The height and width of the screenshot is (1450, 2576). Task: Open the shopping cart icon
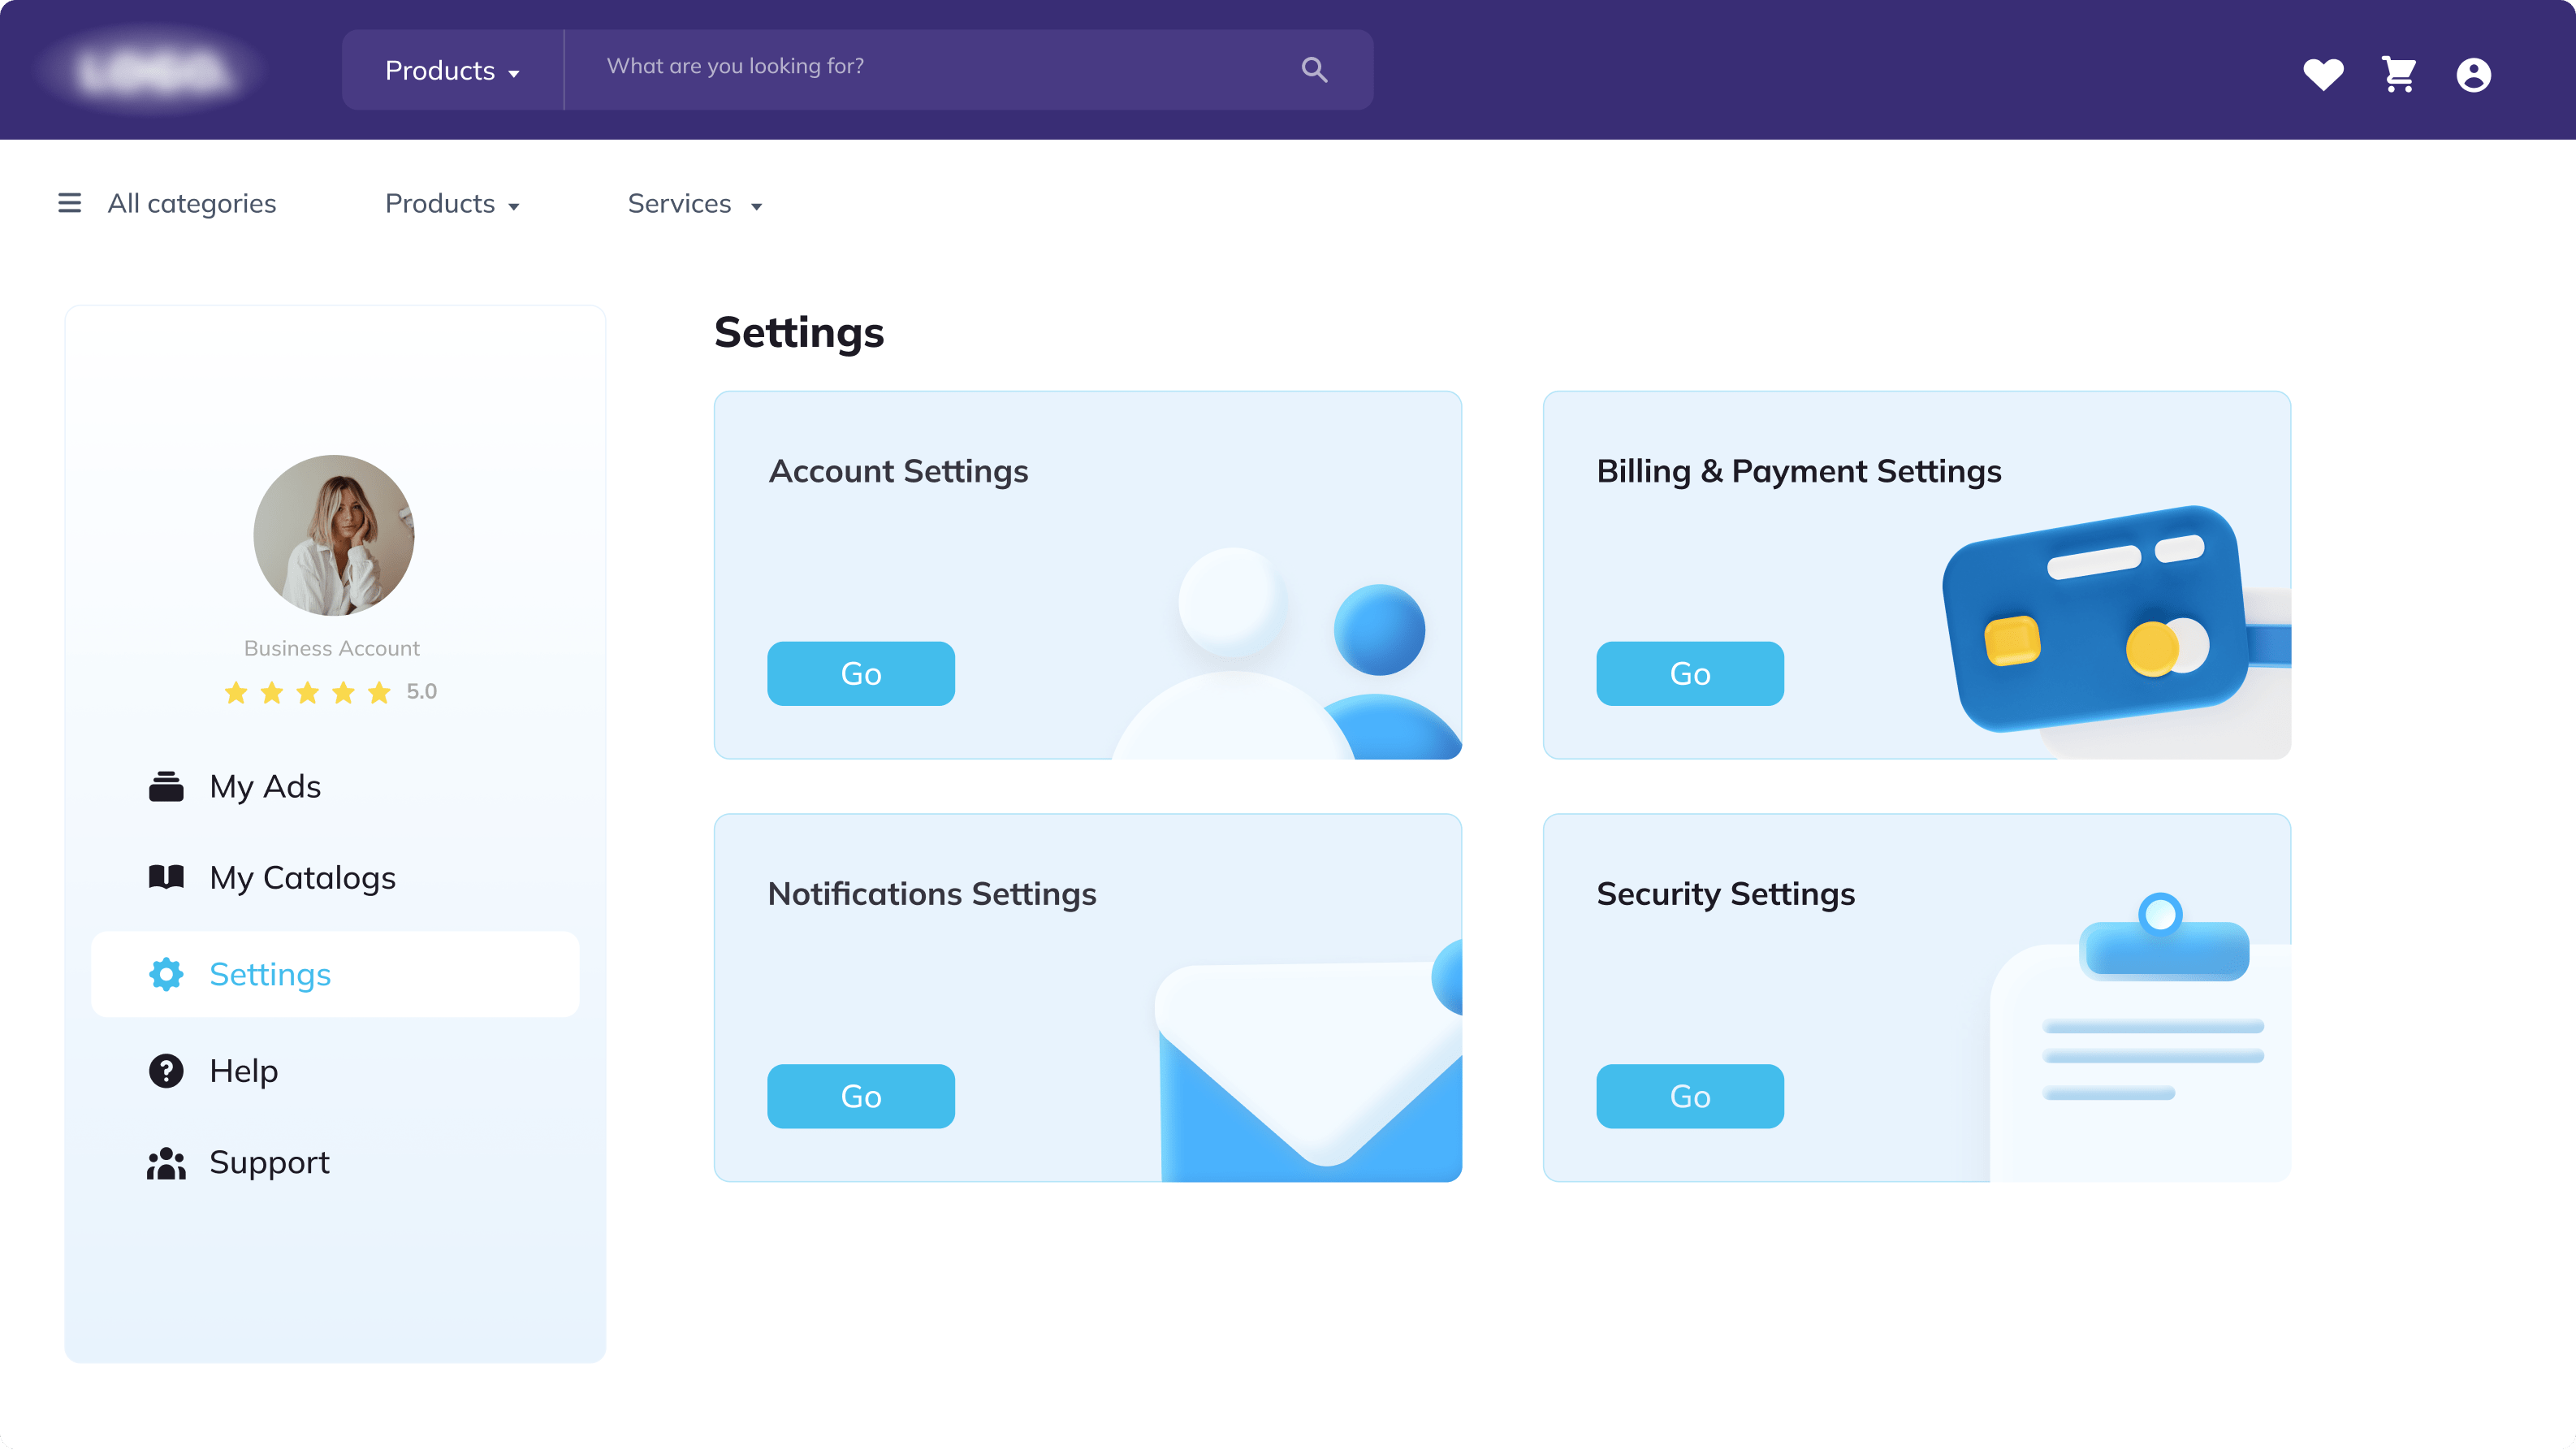coord(2398,73)
